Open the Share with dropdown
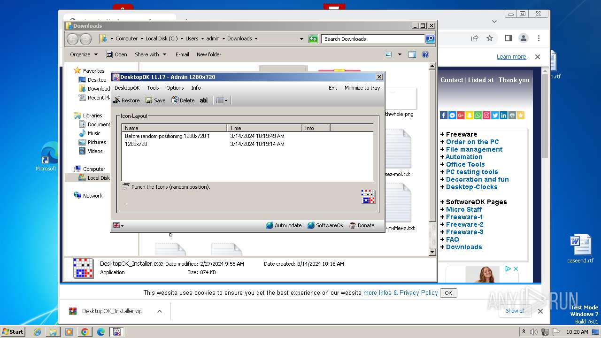Image resolution: width=601 pixels, height=338 pixels. point(150,54)
